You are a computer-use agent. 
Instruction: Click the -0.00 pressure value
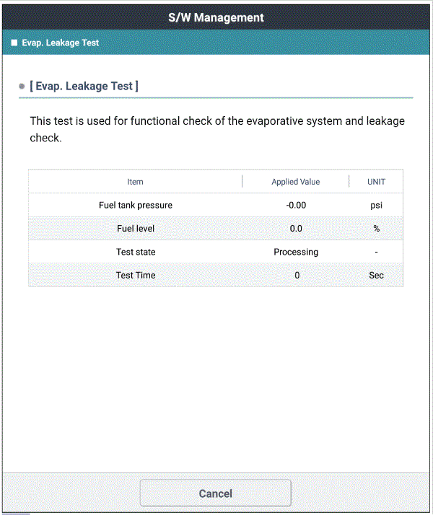[x=296, y=205]
